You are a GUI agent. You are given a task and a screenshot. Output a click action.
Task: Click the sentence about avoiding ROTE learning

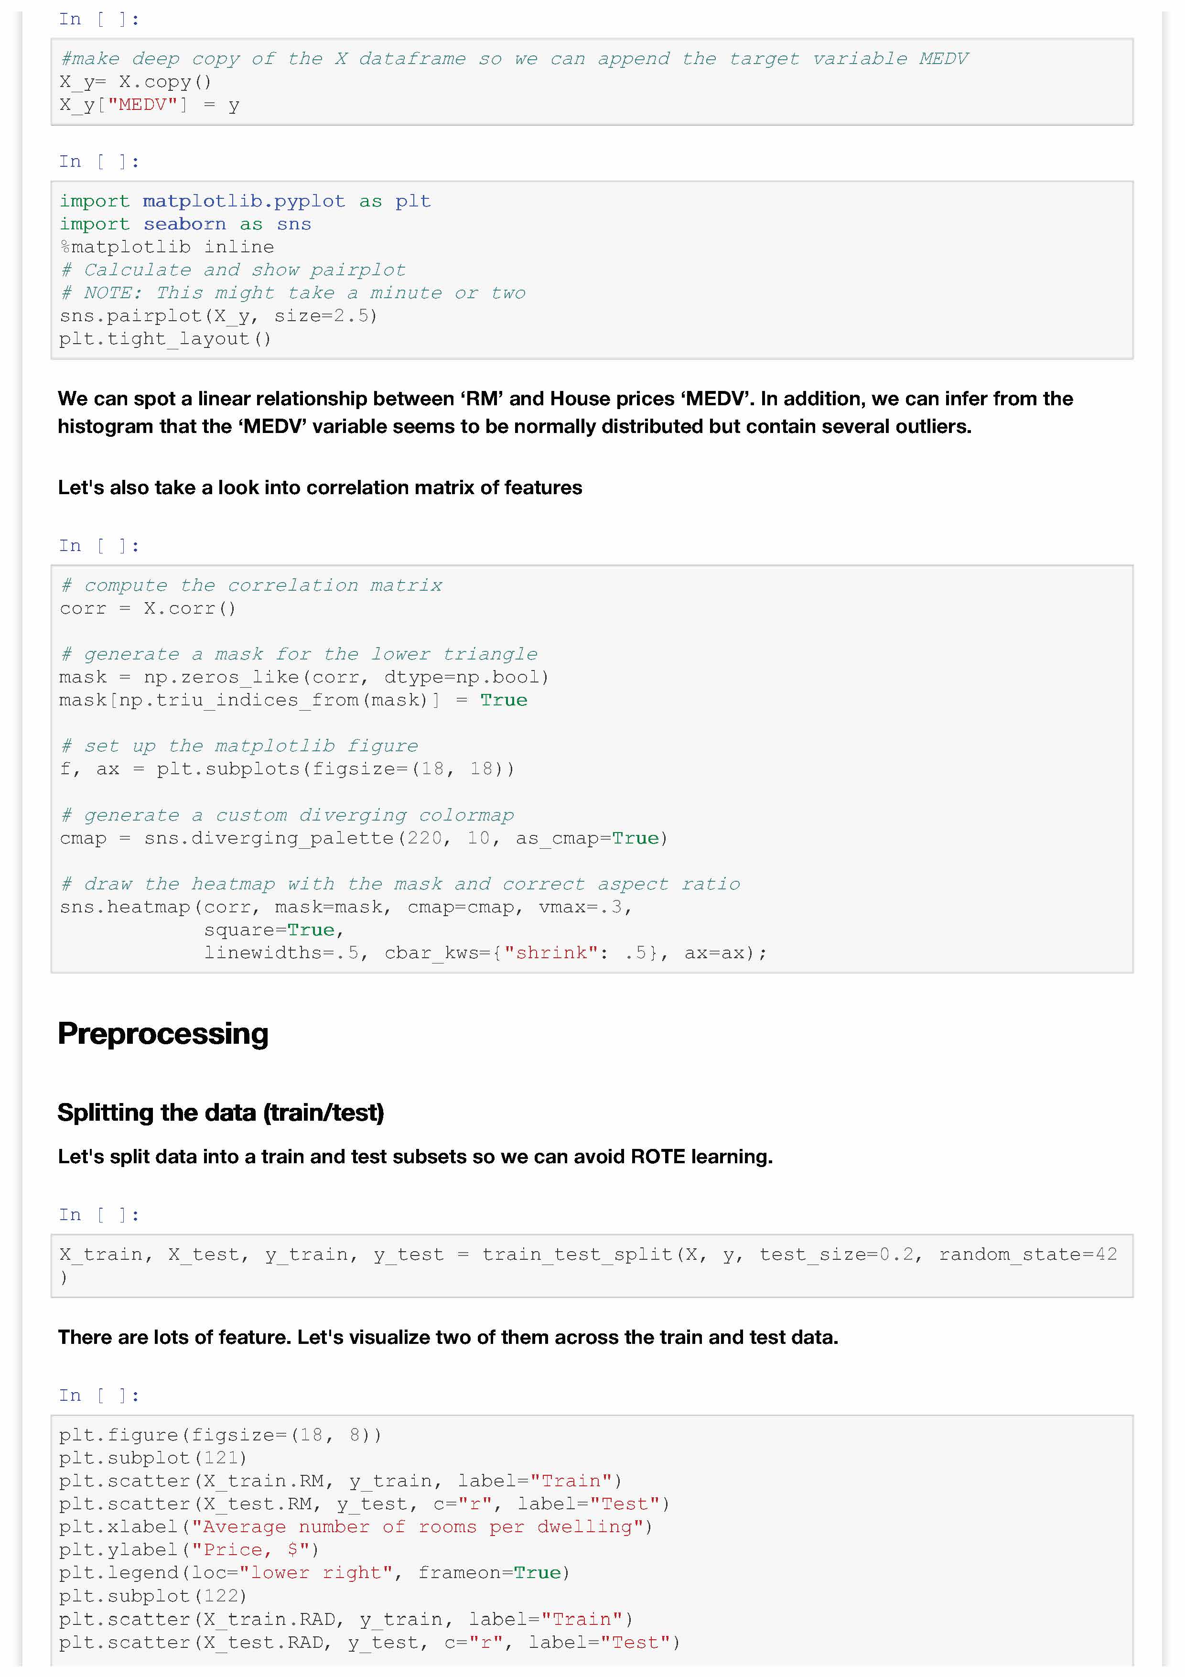[x=415, y=1156]
